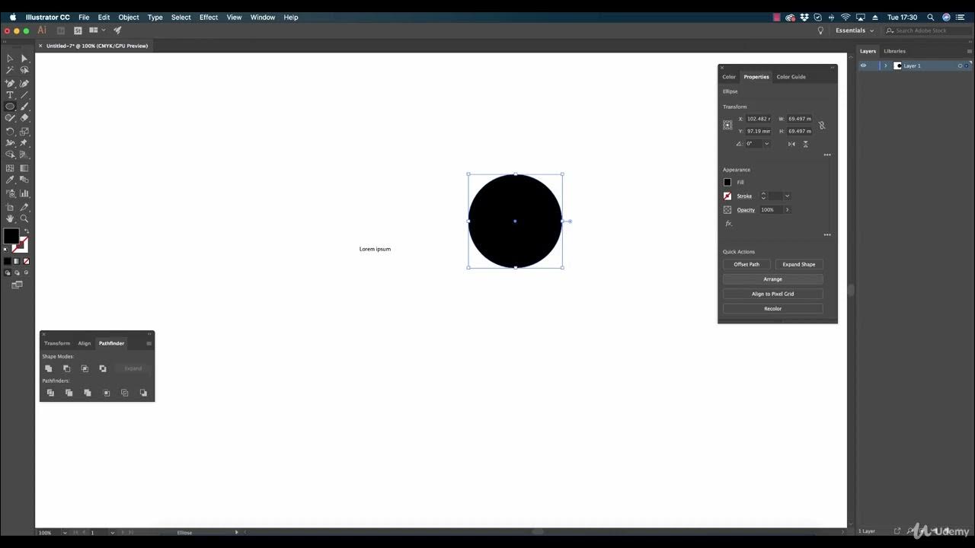Image resolution: width=975 pixels, height=548 pixels.
Task: Click the Recolor button
Action: [x=772, y=309]
